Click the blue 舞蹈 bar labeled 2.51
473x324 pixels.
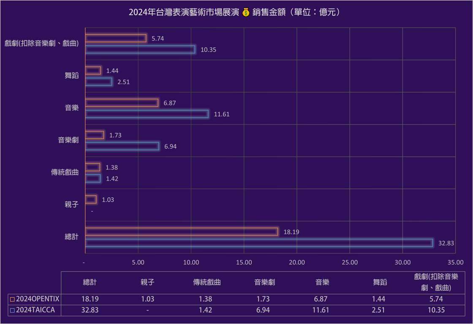point(99,82)
